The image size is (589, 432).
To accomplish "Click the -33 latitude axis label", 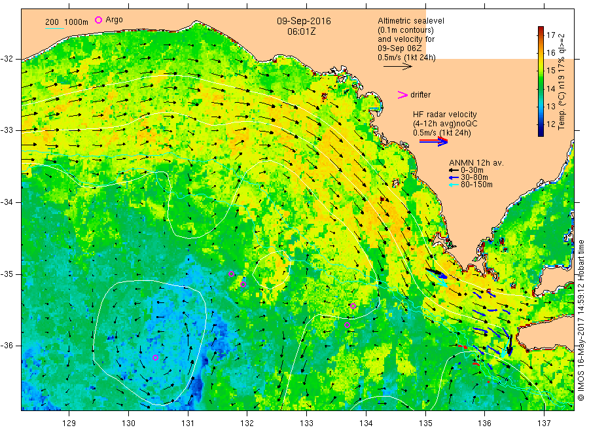I will pyautogui.click(x=7, y=130).
